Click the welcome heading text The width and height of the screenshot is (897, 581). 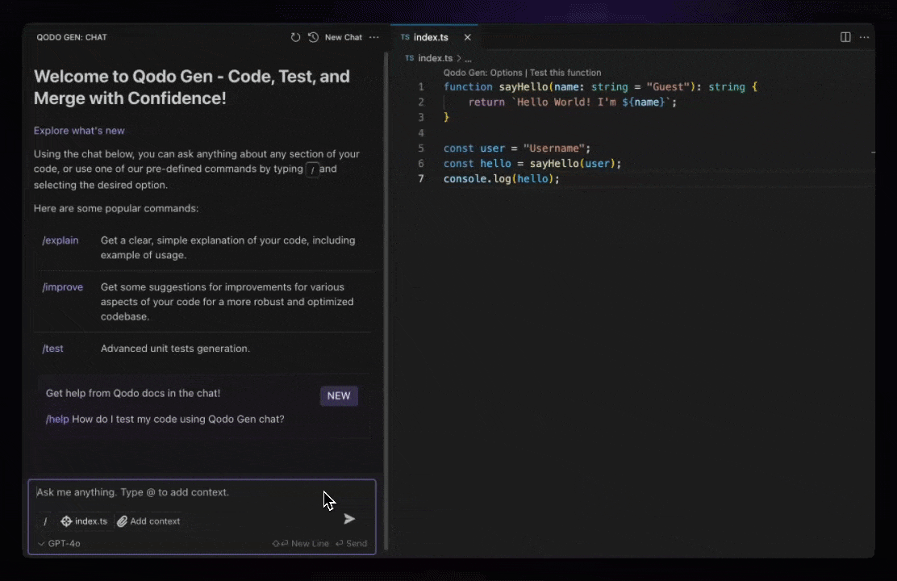[192, 87]
